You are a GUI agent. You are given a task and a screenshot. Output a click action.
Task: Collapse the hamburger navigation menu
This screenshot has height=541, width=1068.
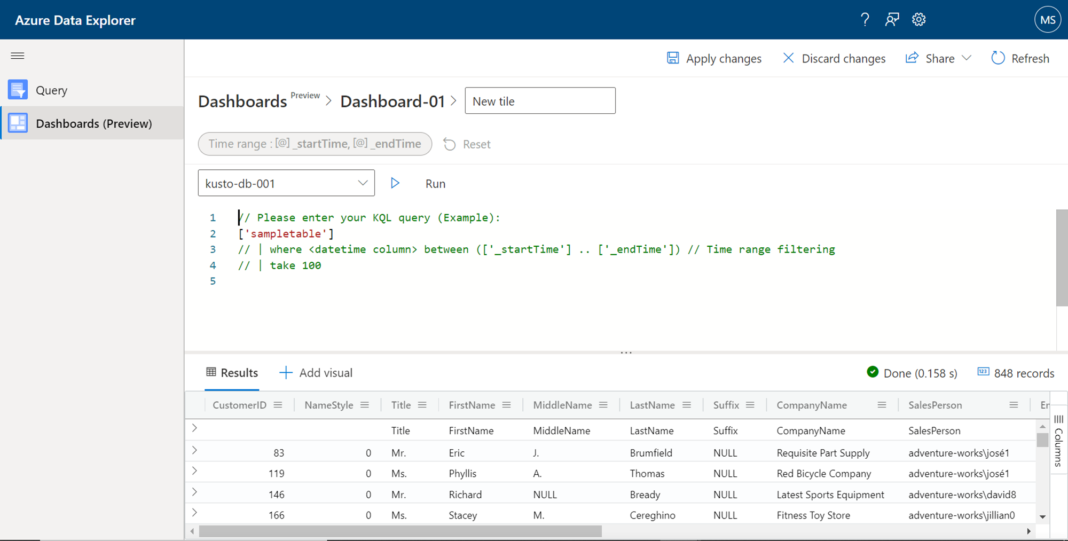pyautogui.click(x=18, y=56)
